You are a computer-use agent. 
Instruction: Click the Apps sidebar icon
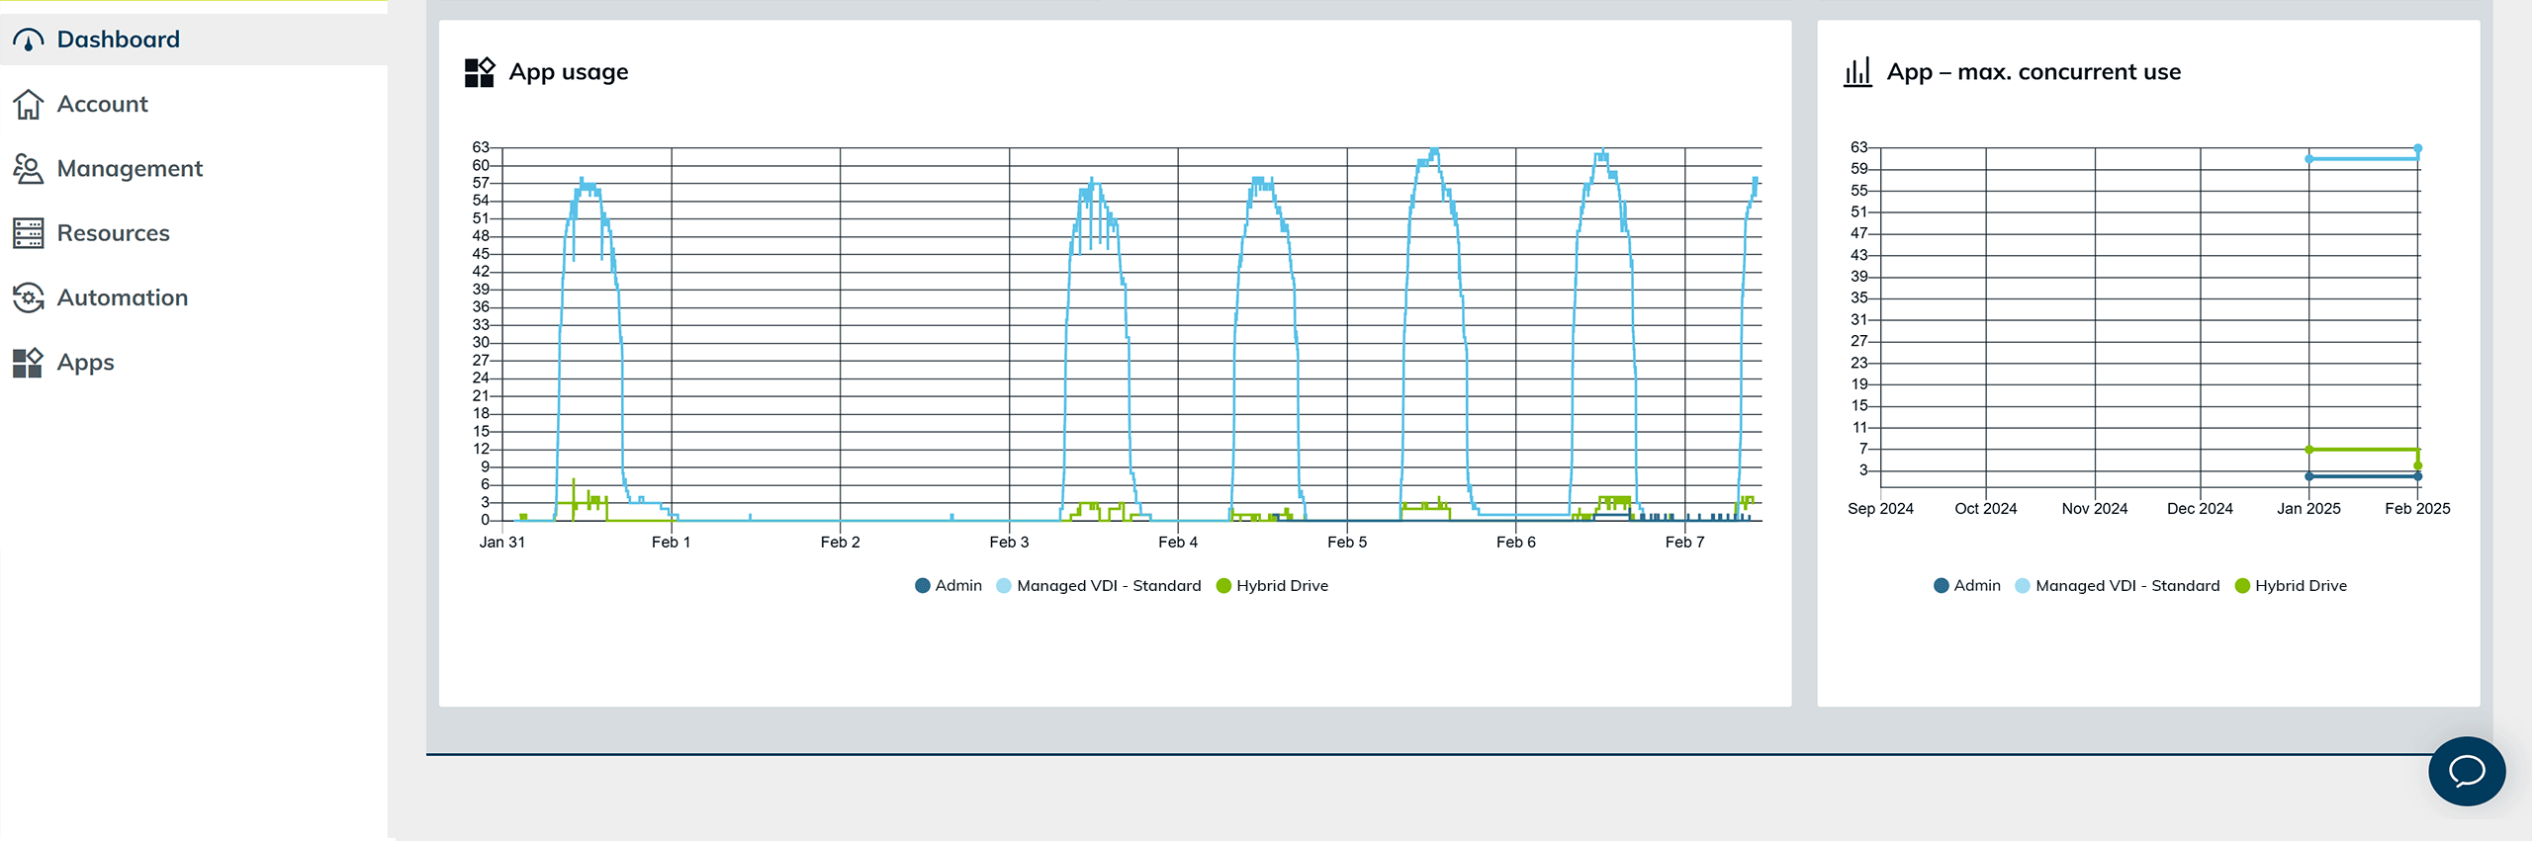[x=28, y=363]
